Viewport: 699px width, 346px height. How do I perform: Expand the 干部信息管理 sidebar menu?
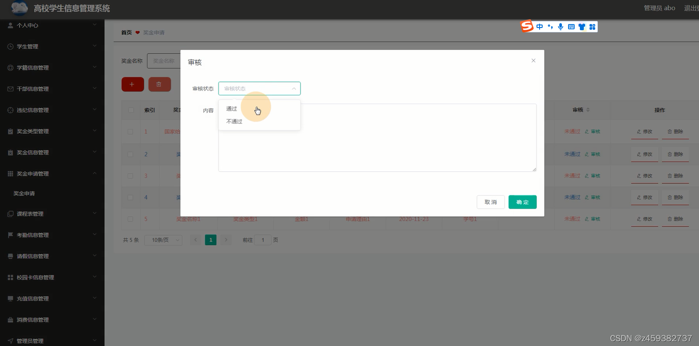click(x=52, y=89)
